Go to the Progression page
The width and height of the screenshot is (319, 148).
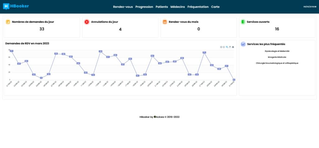coord(144,7)
